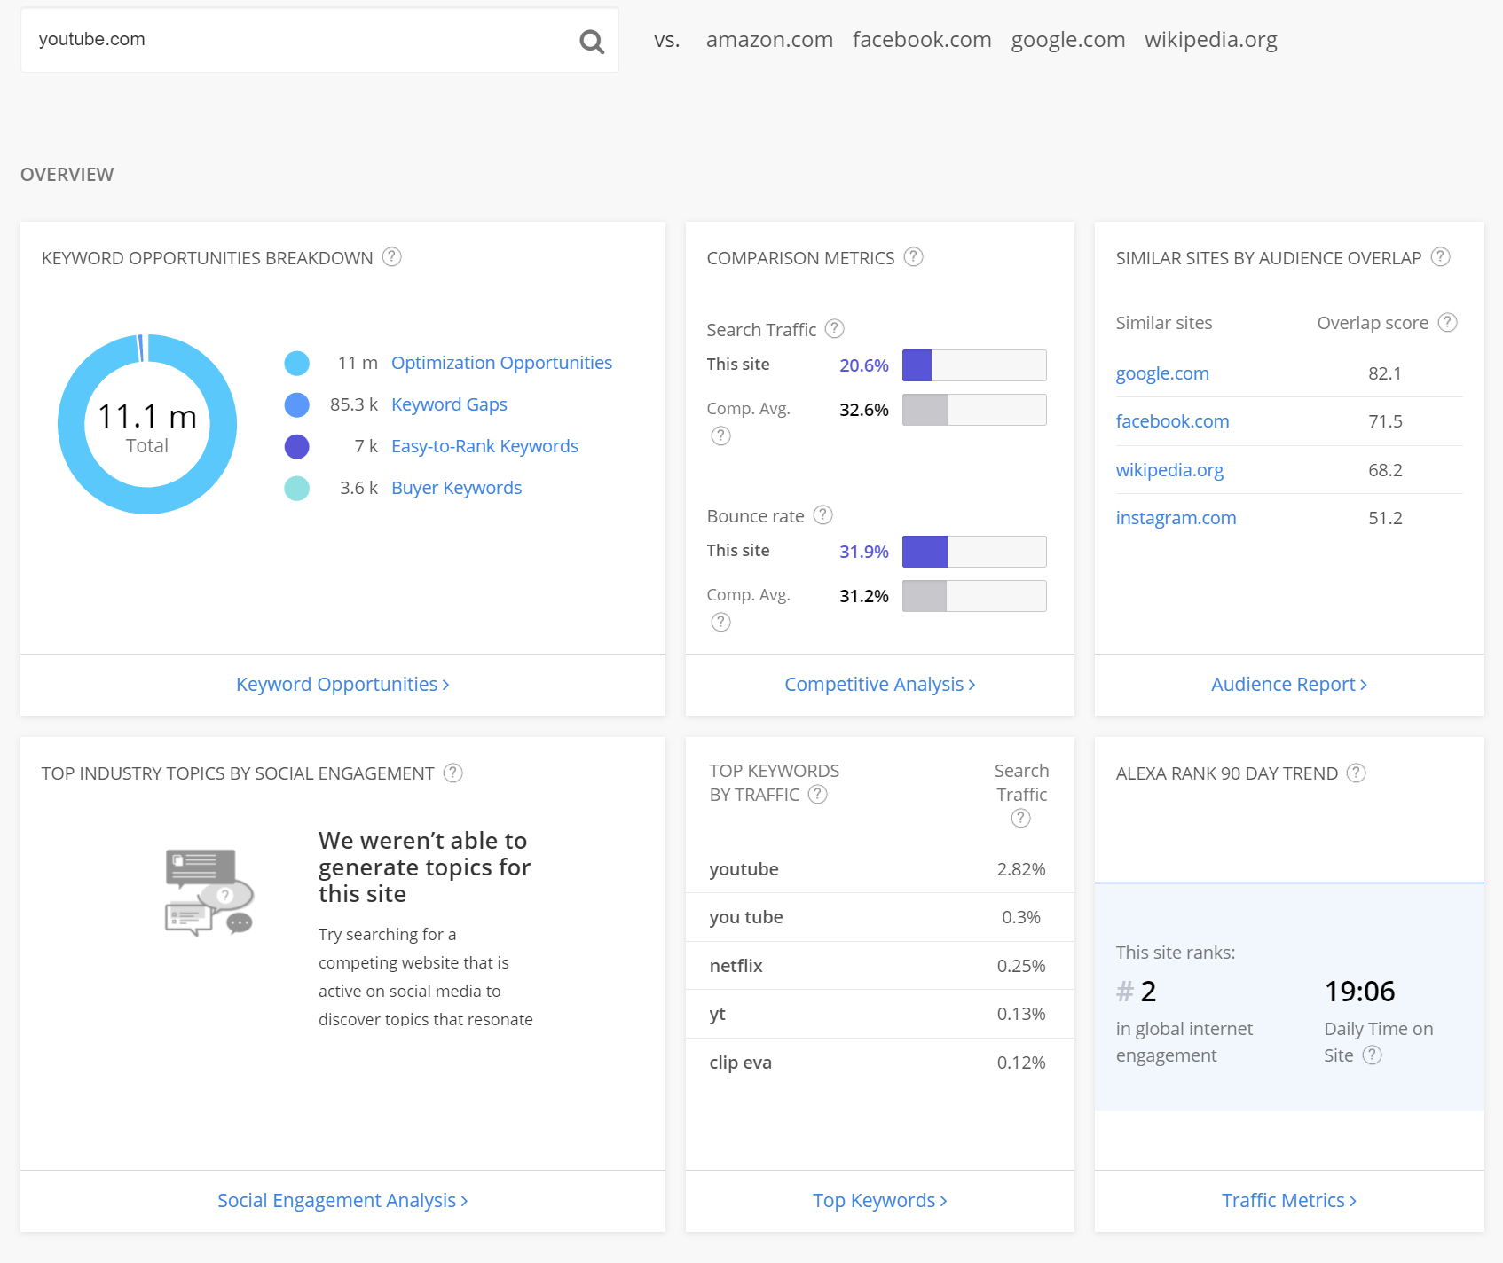
Task: Click the youtube.com site search field
Action: [319, 41]
